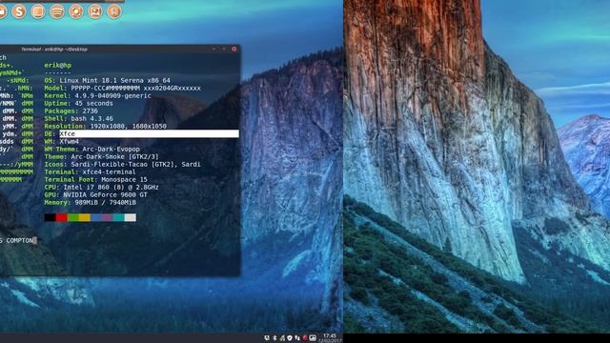Click the teal color block in terminal
610x343 pixels.
(118, 217)
